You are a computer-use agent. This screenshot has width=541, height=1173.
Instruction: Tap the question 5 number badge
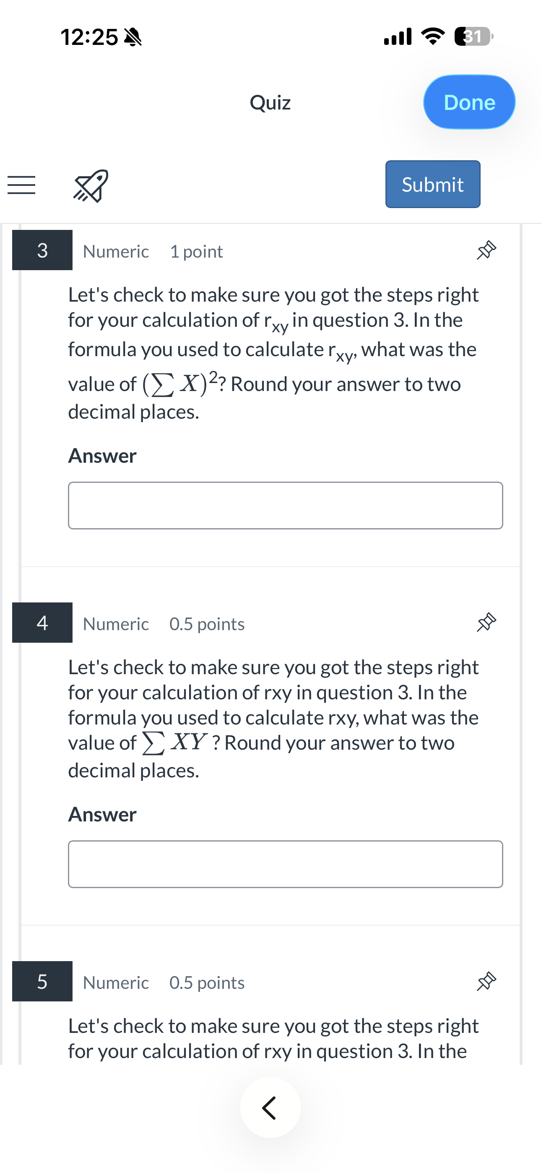click(x=42, y=981)
